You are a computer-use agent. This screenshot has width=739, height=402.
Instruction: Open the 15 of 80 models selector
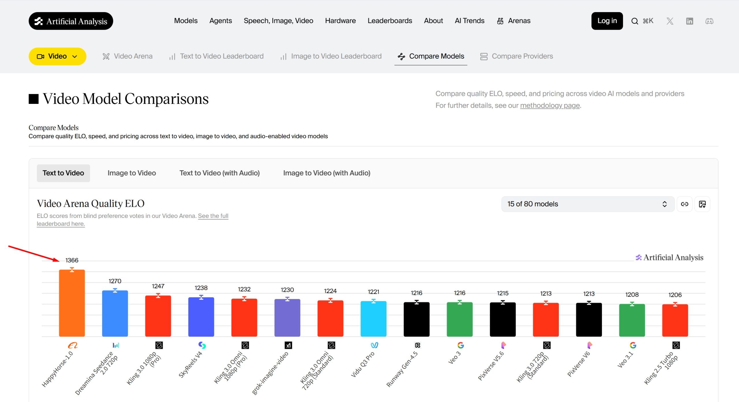coord(587,204)
